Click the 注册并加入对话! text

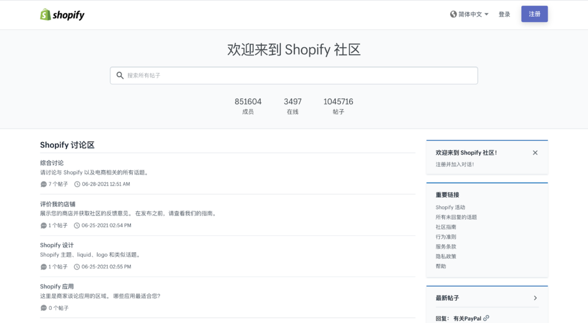tap(455, 164)
